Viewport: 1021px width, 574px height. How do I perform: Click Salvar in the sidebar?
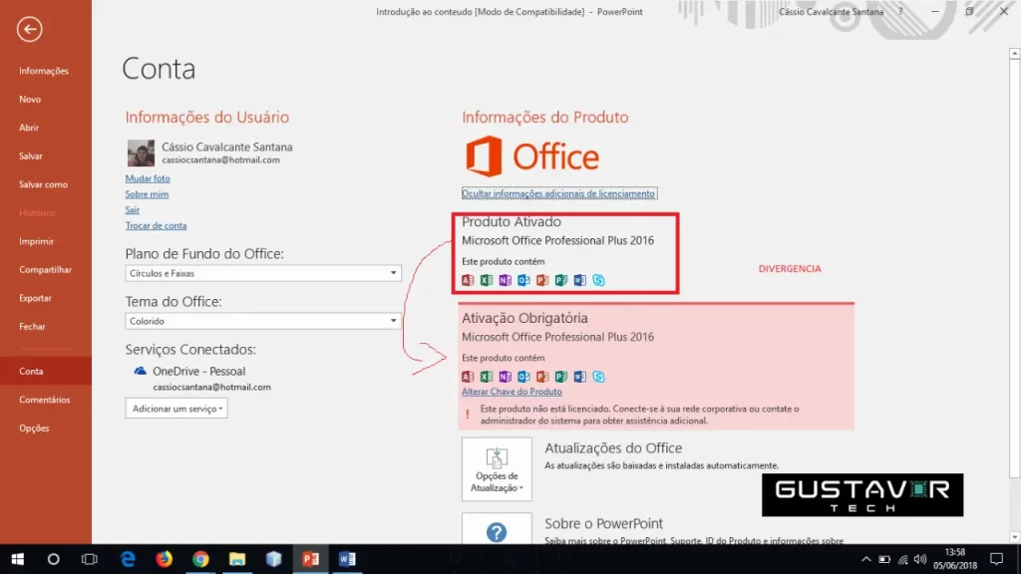tap(31, 156)
